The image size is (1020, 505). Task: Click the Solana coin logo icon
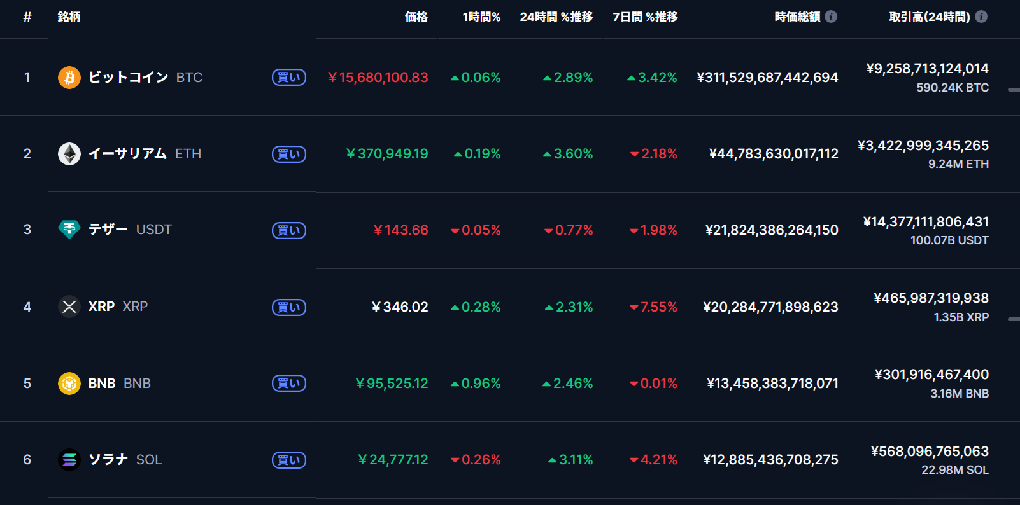[x=69, y=460]
